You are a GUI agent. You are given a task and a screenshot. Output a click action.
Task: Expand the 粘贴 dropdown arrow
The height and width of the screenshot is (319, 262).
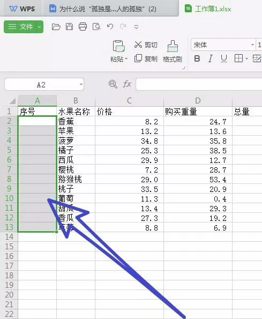(x=126, y=59)
